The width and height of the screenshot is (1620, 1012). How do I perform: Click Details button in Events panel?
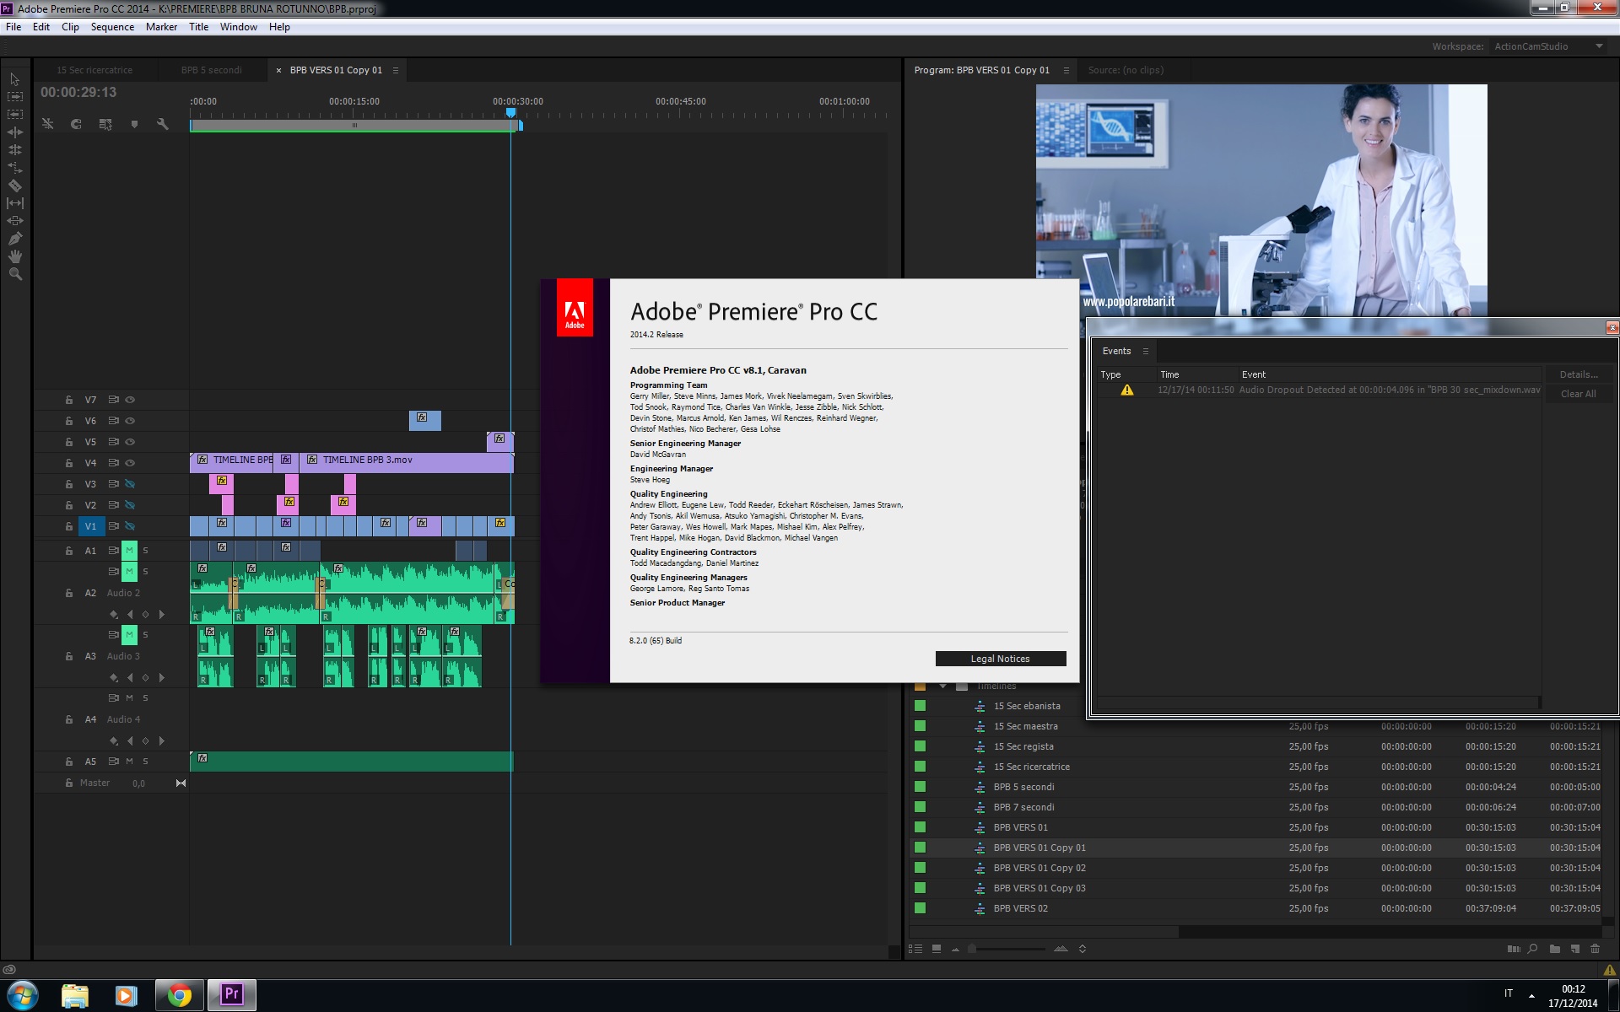[1578, 374]
